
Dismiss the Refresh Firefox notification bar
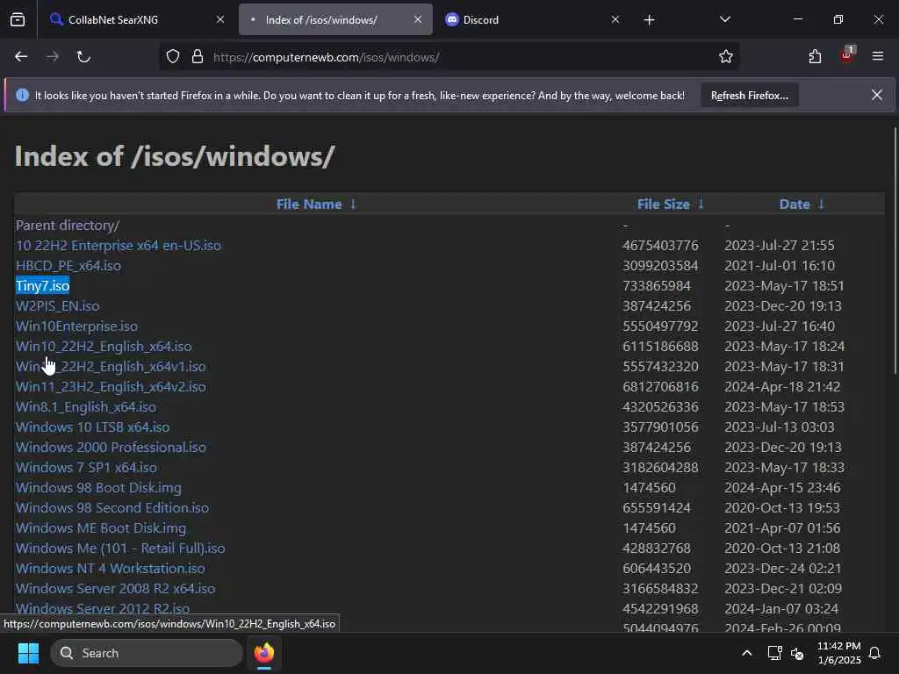877,95
